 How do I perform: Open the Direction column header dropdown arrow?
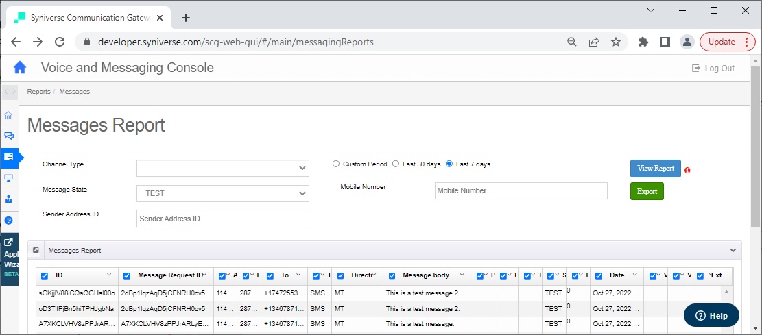[x=376, y=275]
